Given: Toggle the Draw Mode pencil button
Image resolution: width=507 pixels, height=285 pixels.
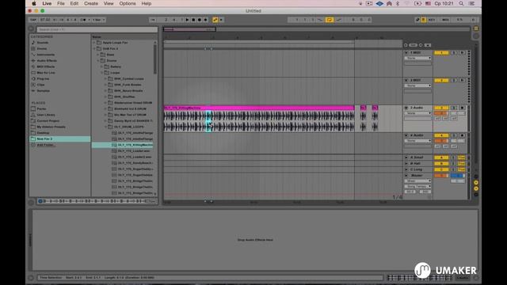Looking at the screenshot, I should [417, 20].
